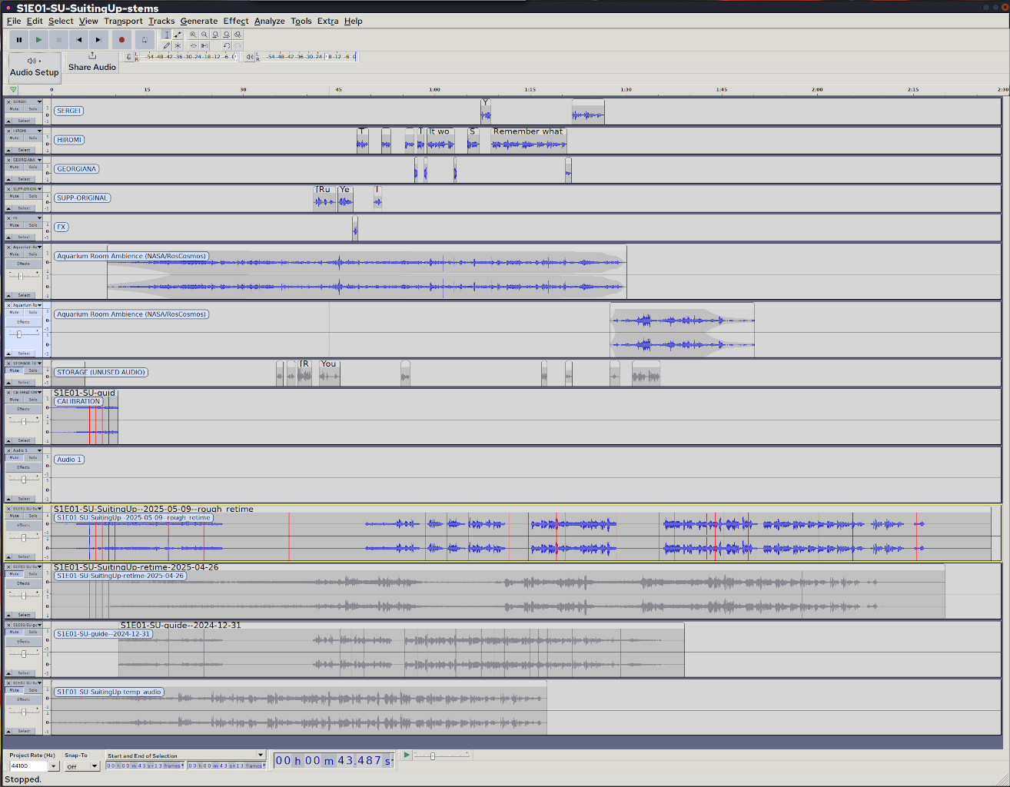
Task: Click Effects button on first Aquarium Room track
Action: tap(24, 264)
